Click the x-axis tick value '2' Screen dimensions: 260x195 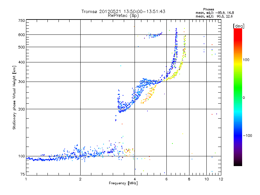[x=80, y=179]
